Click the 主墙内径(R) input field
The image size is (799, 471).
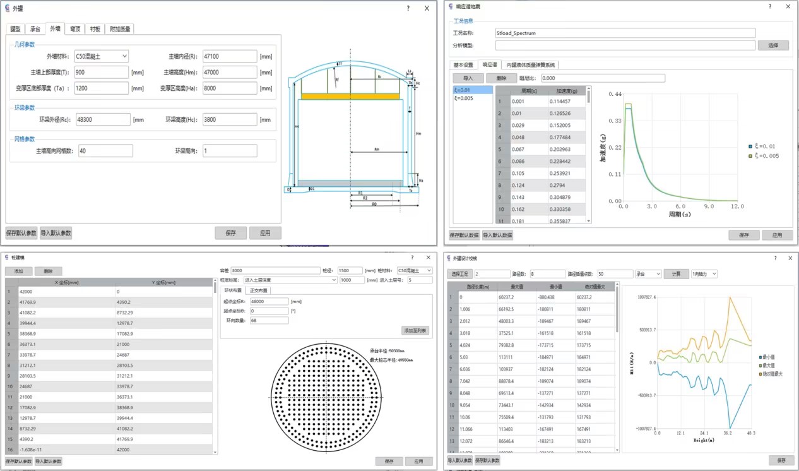point(229,56)
